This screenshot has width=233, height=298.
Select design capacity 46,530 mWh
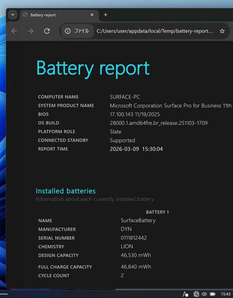tap(136, 255)
